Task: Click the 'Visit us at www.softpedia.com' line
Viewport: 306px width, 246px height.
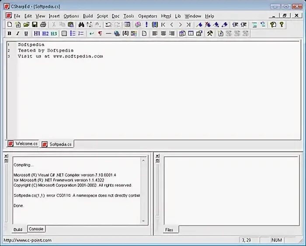Action: click(x=60, y=56)
